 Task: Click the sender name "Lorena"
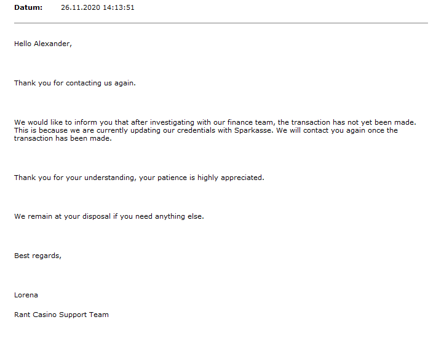pos(26,295)
